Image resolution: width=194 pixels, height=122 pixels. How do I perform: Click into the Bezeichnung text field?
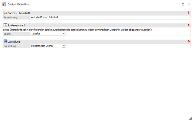[109, 18]
